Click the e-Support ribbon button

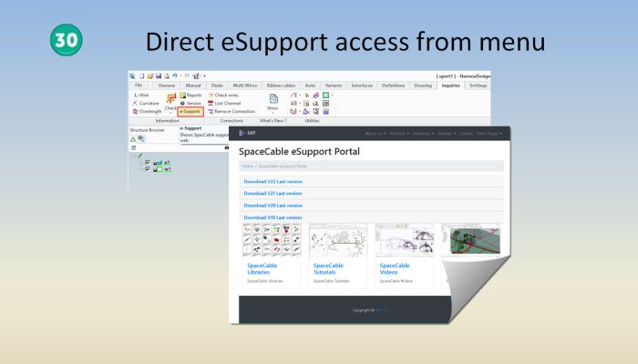[190, 111]
